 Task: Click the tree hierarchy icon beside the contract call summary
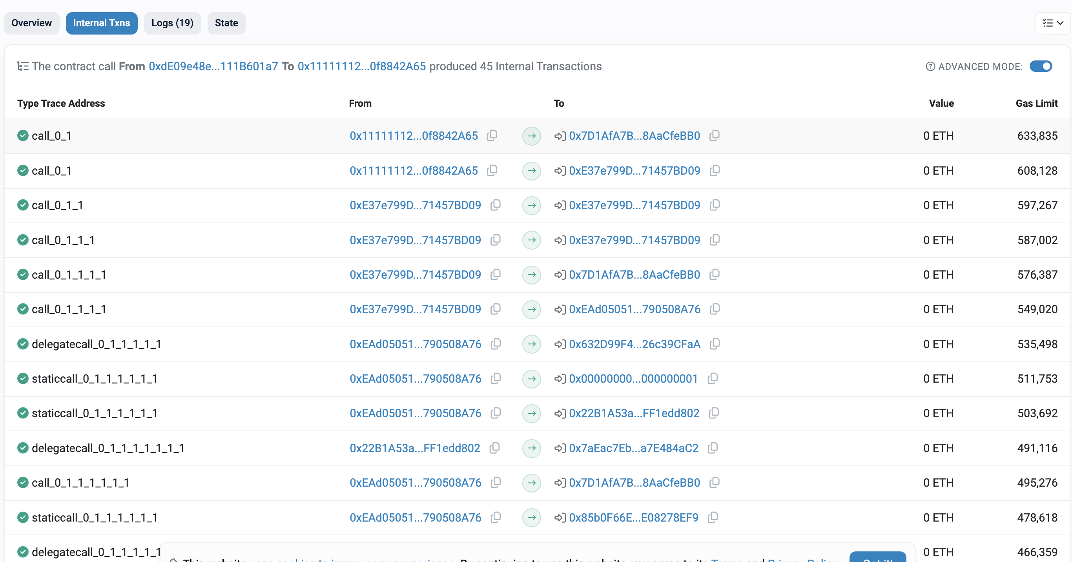(23, 66)
